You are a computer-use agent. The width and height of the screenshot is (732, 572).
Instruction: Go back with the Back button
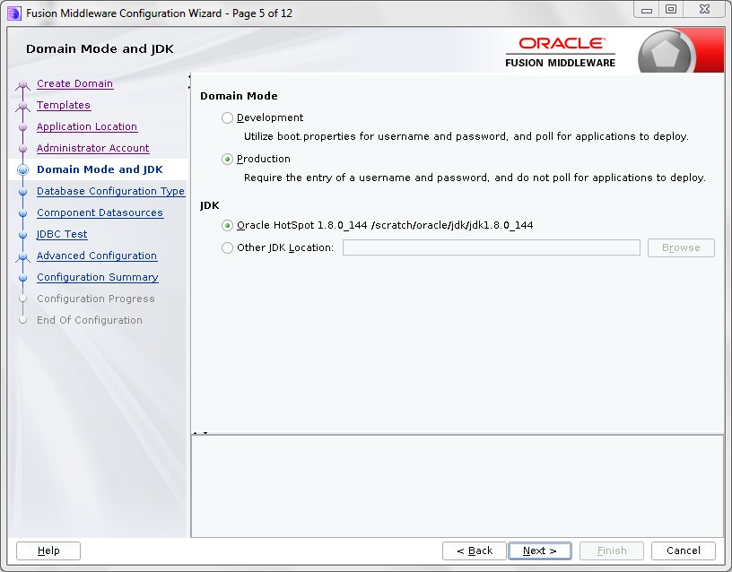point(475,550)
